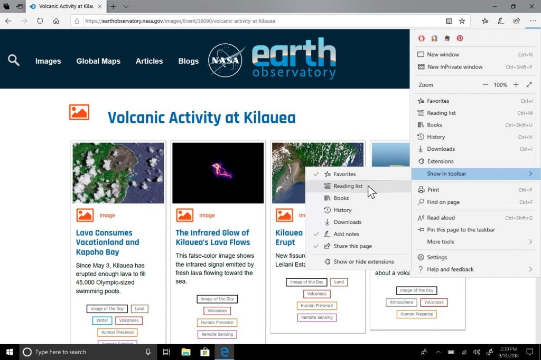Open the browser home page
This screenshot has width=541, height=360.
click(x=56, y=21)
